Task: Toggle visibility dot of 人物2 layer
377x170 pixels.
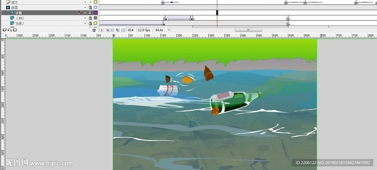Action: (85, 18)
